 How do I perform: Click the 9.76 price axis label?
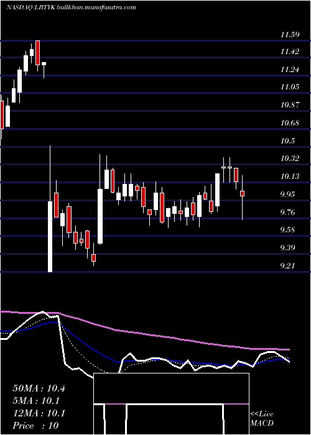coord(287,213)
